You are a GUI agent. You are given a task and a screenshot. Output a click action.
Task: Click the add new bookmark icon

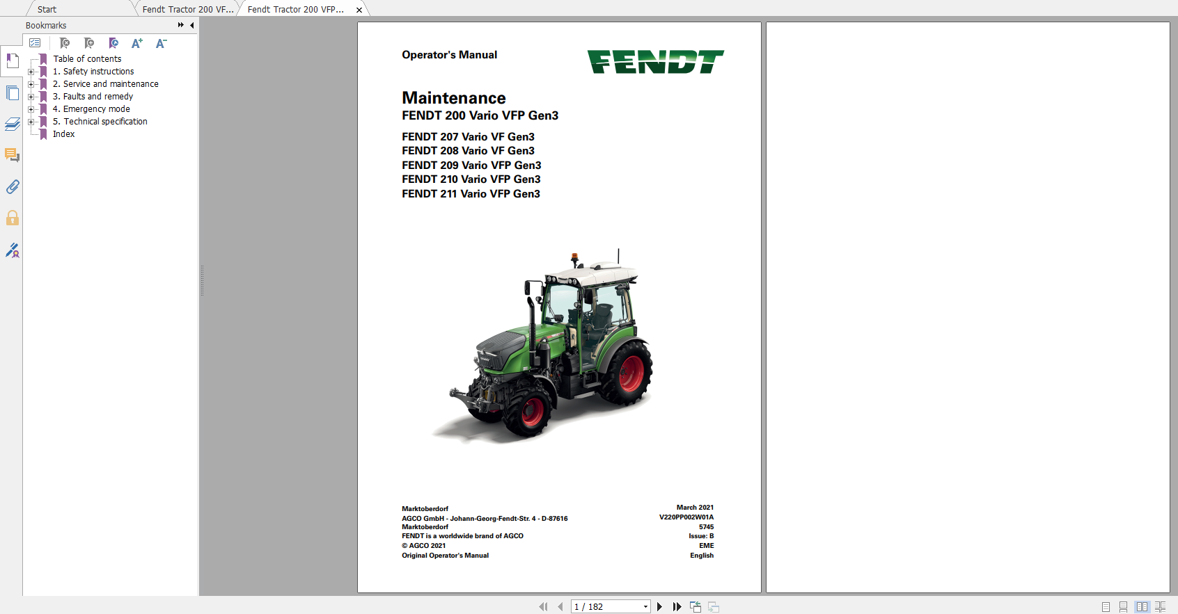coord(89,43)
